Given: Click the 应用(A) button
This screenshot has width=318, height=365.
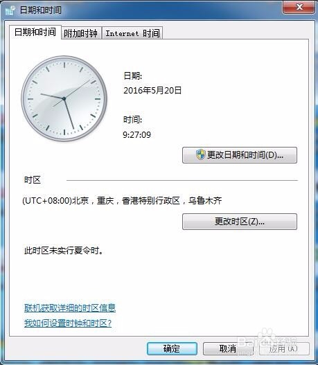Looking at the screenshot, I should tap(284, 348).
